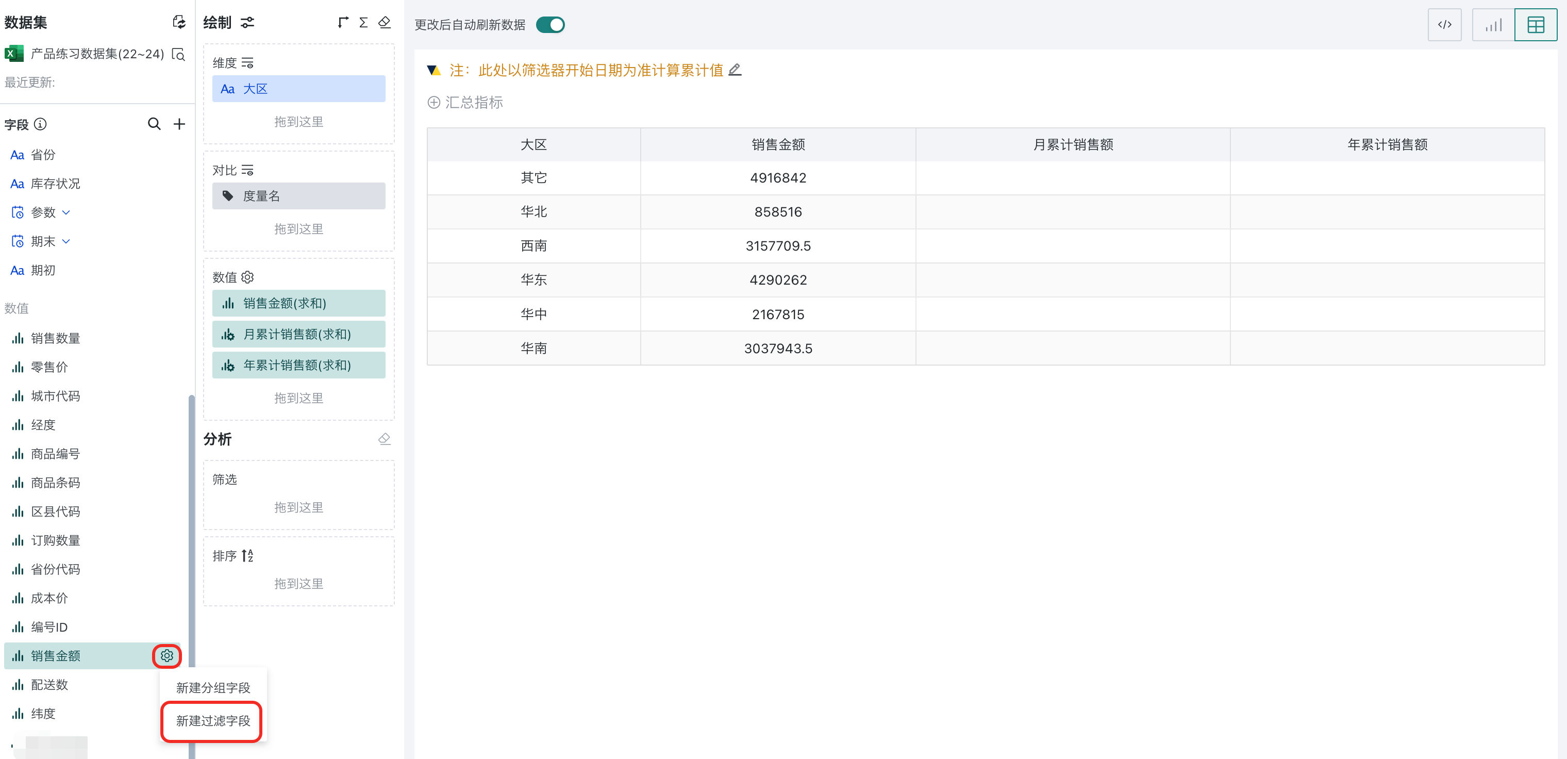Select 年累计销售额(求和) value pill
1567x759 pixels.
[x=298, y=365]
